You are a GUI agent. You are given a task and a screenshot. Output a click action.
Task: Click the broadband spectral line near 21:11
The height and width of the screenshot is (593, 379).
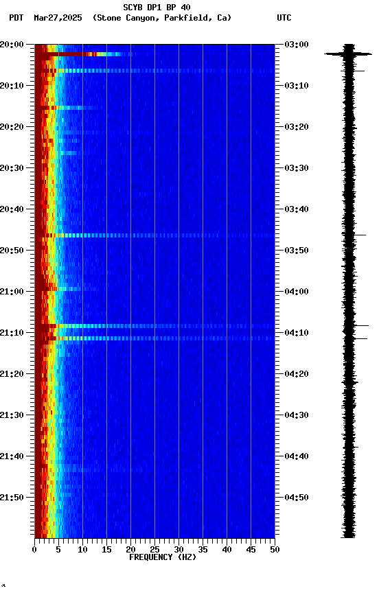pyautogui.click(x=154, y=338)
